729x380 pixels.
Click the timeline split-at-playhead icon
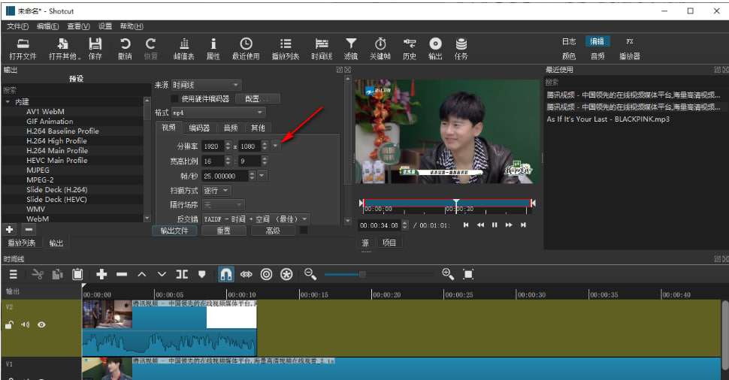(182, 275)
